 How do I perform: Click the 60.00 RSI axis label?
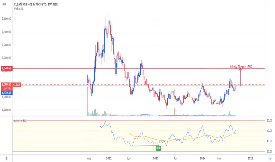tap(270, 131)
